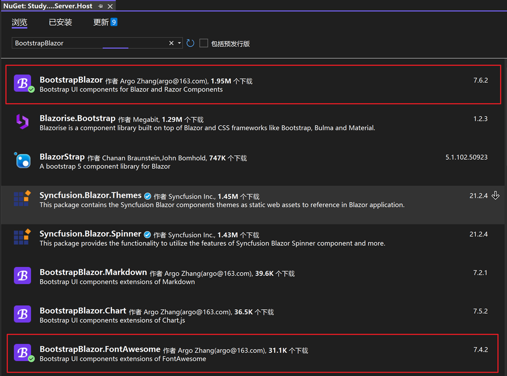Select the BlazorStrap package title

(62, 157)
